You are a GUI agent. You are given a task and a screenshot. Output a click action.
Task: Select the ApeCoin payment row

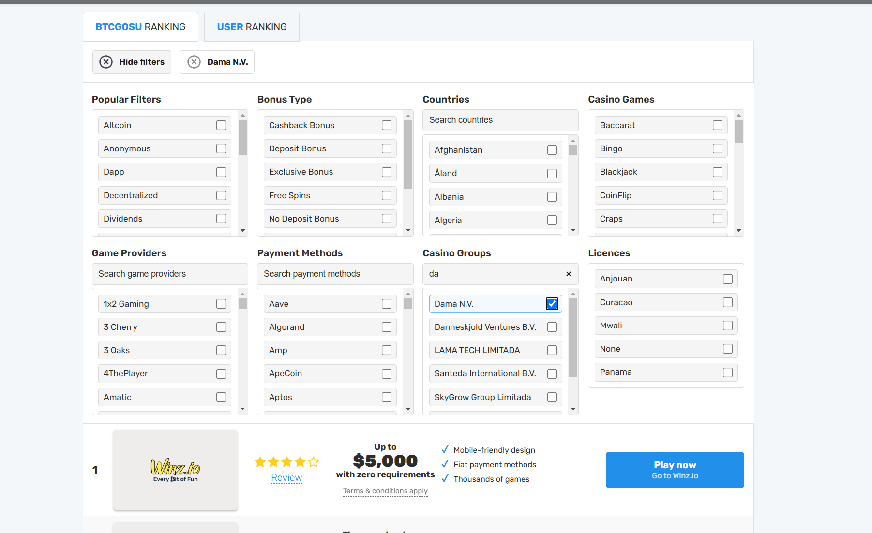pyautogui.click(x=330, y=373)
